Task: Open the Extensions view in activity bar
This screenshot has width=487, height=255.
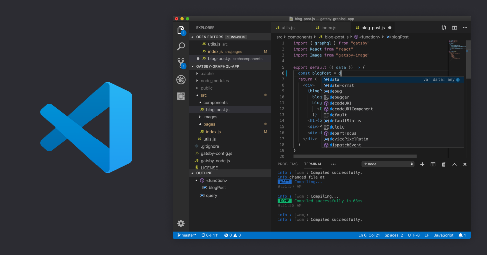Action: point(181,96)
